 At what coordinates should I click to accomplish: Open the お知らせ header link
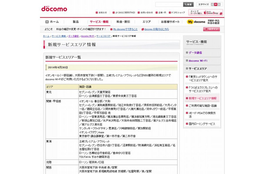101,13
